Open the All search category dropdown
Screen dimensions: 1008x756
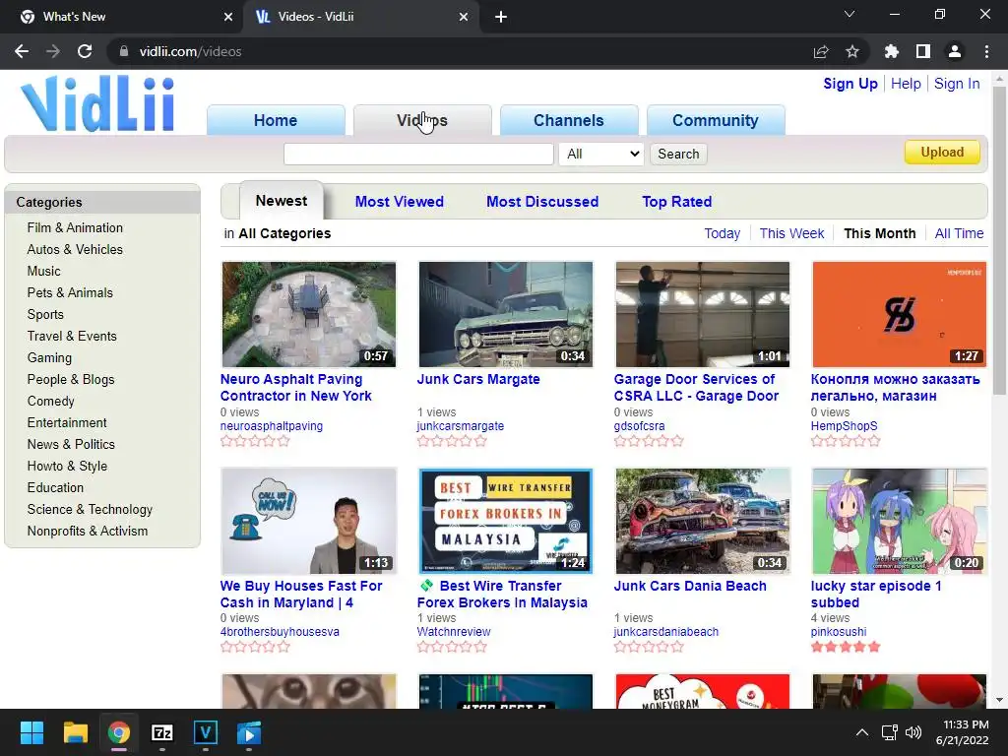pos(601,154)
